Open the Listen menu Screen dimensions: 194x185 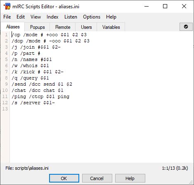click(71, 17)
